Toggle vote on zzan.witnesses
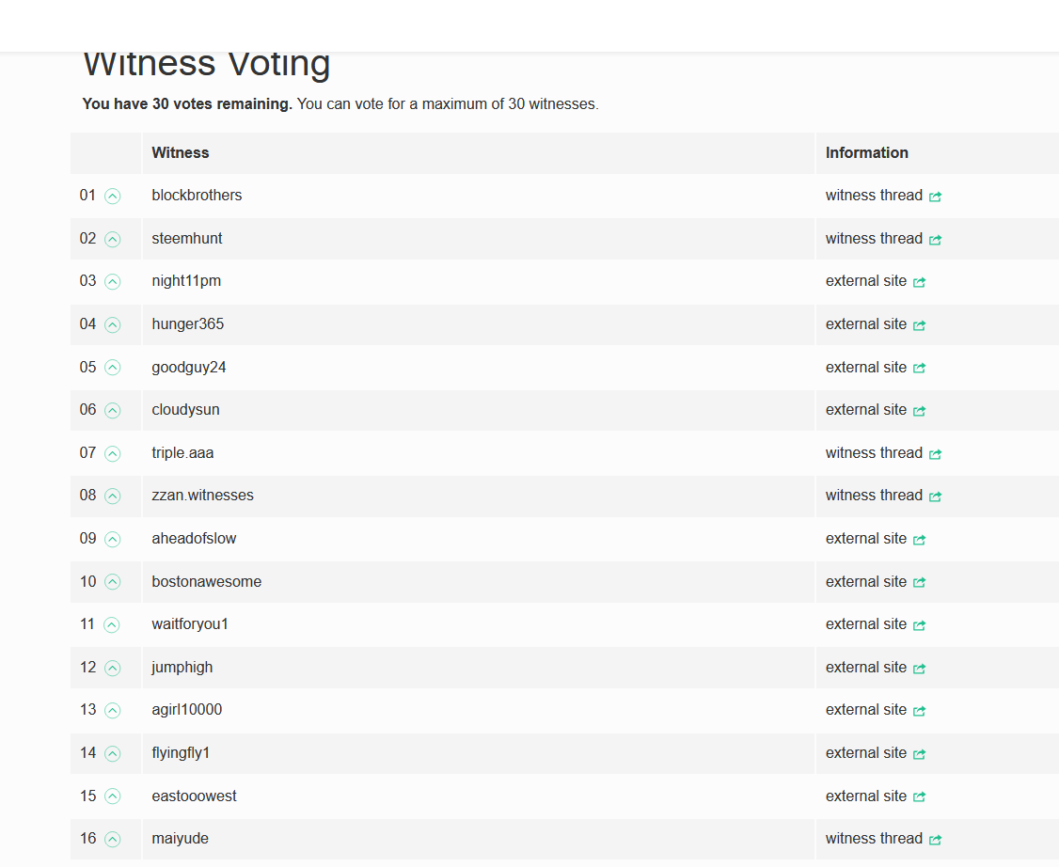This screenshot has height=867, width=1059. tap(113, 497)
